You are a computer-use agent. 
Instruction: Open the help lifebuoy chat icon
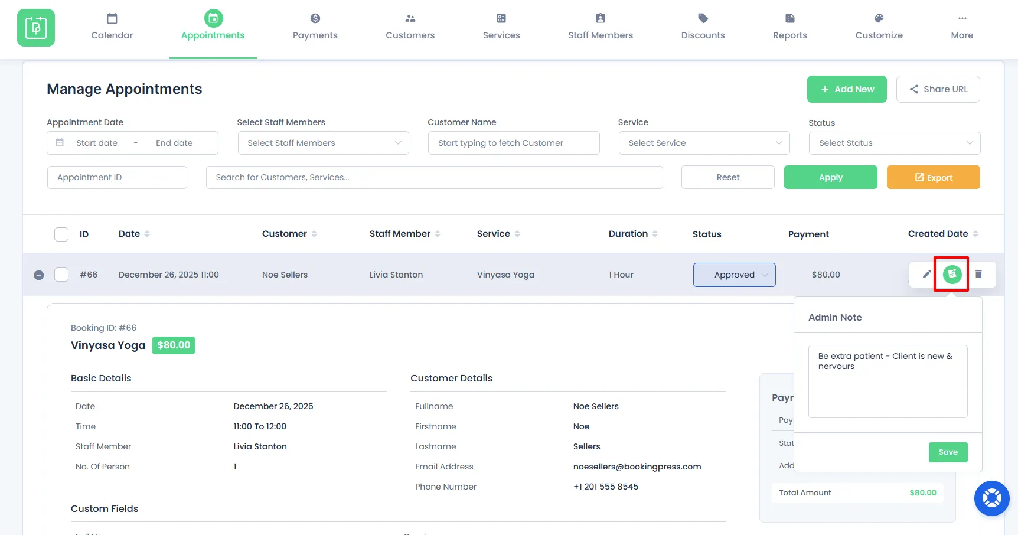point(991,498)
